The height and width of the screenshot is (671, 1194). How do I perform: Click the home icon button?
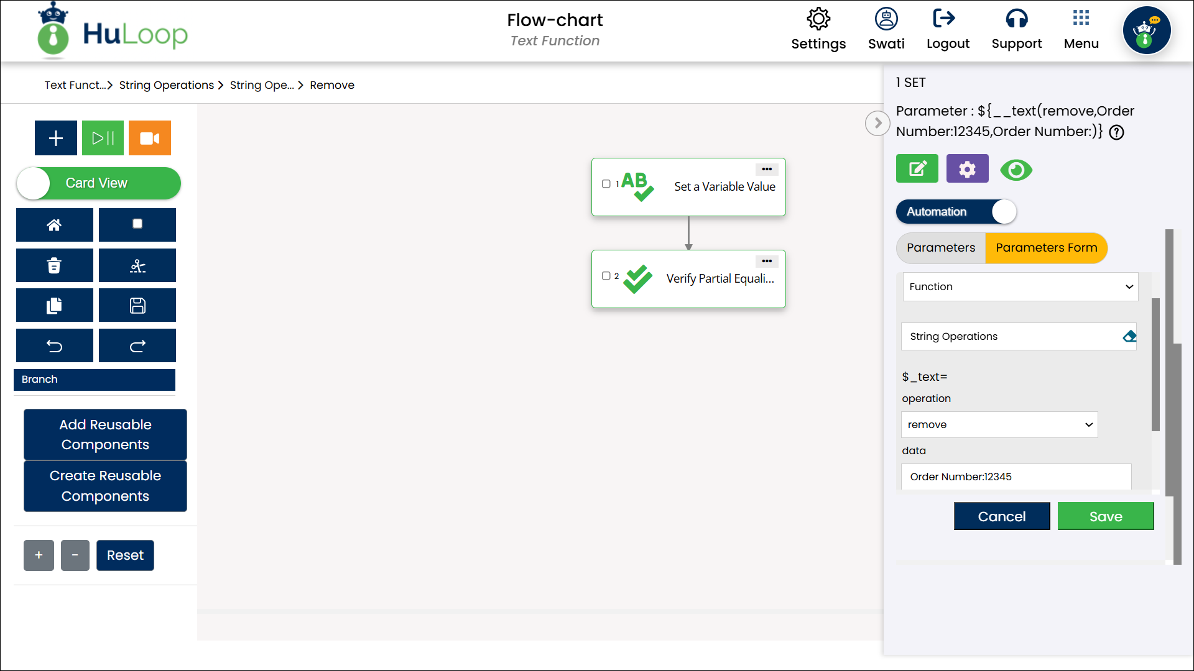click(55, 225)
